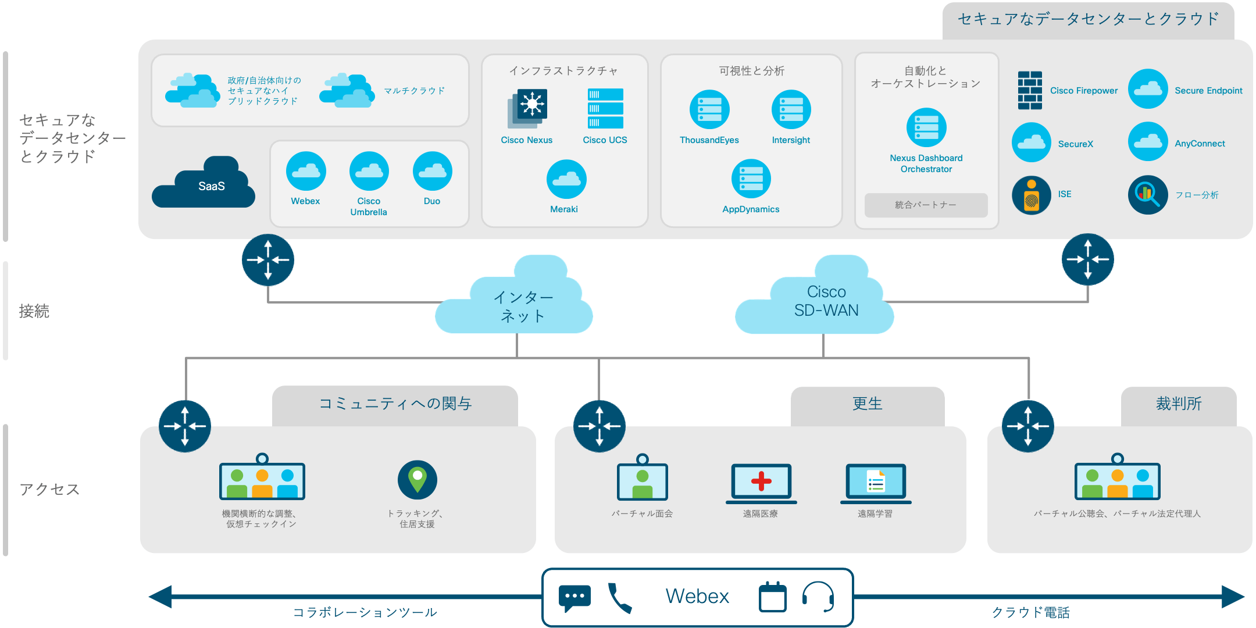Click the アクセス row label
Screen dimensions: 1256x628
pos(49,490)
